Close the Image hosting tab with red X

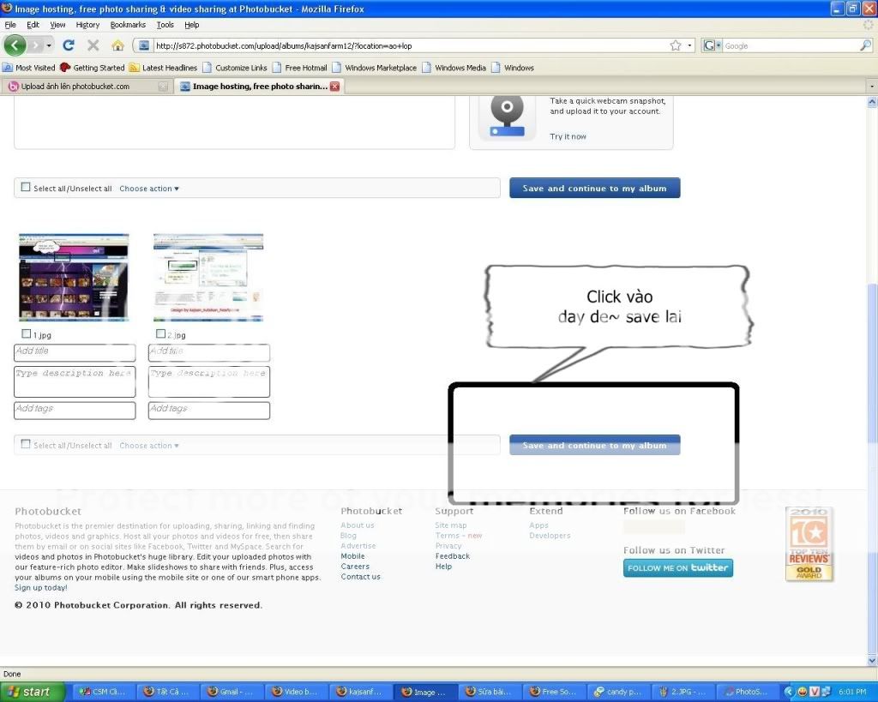(335, 87)
